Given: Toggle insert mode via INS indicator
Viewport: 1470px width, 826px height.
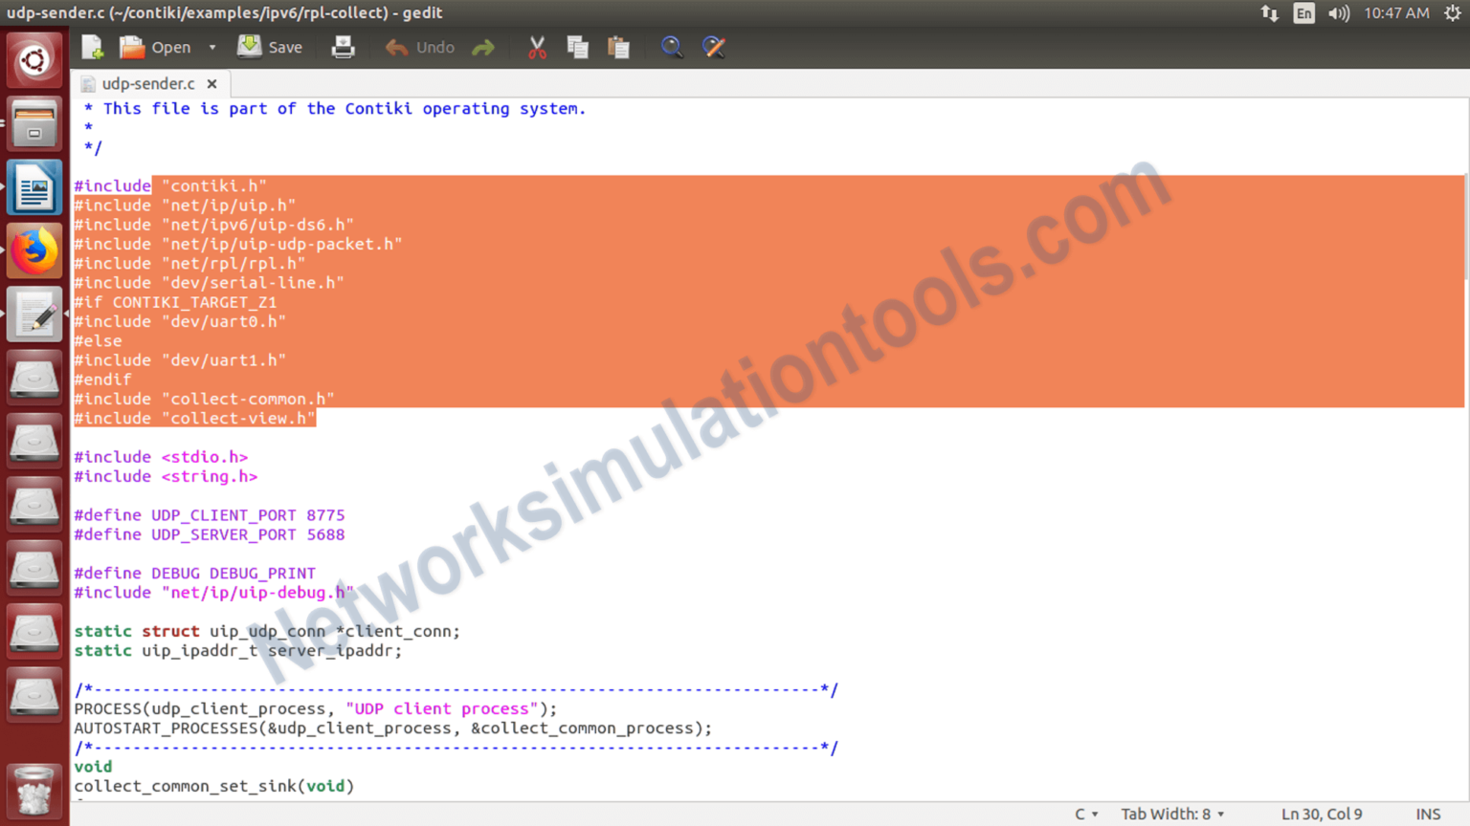Looking at the screenshot, I should click(x=1428, y=814).
